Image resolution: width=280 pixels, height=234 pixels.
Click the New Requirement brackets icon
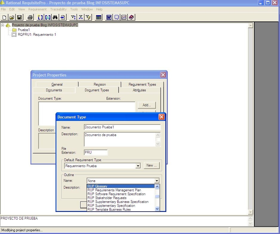40,17
